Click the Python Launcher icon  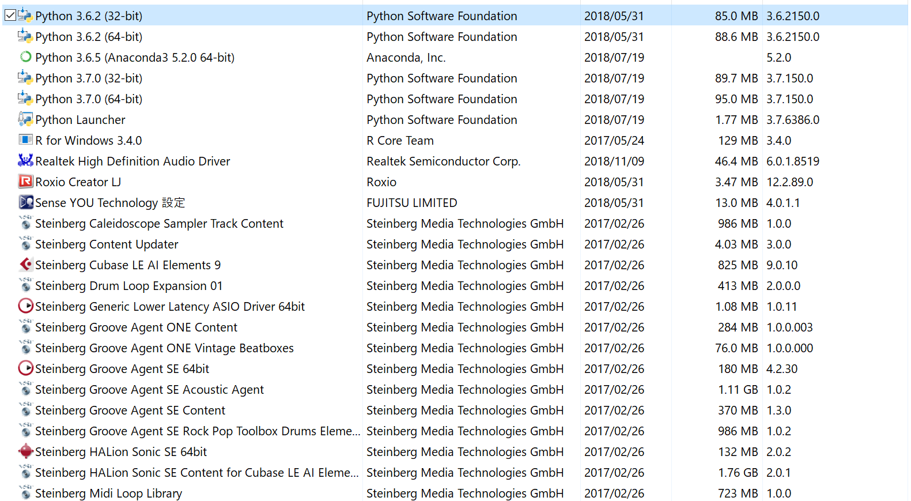pyautogui.click(x=25, y=119)
